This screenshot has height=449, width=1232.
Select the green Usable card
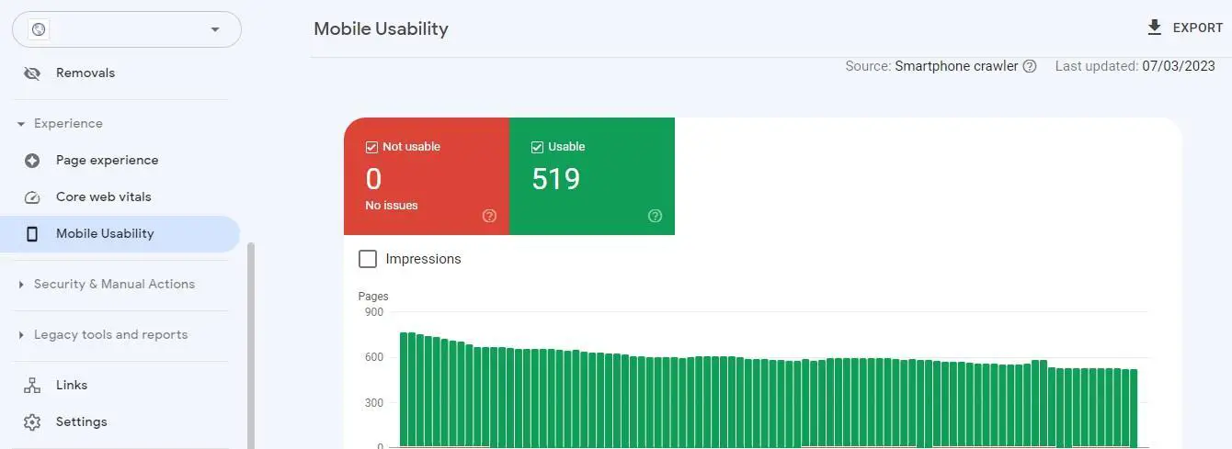coord(592,176)
